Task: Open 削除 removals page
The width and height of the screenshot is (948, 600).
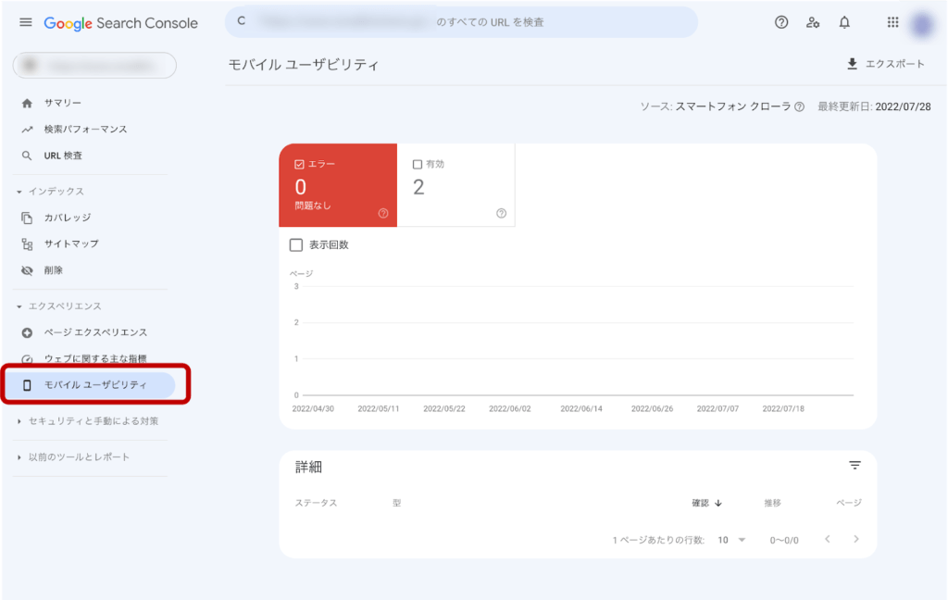Action: 53,270
